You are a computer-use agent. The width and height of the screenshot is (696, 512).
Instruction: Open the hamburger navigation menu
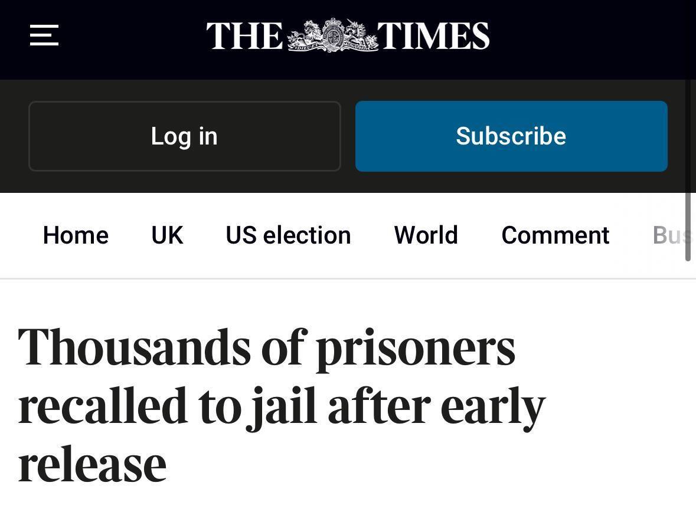click(44, 35)
